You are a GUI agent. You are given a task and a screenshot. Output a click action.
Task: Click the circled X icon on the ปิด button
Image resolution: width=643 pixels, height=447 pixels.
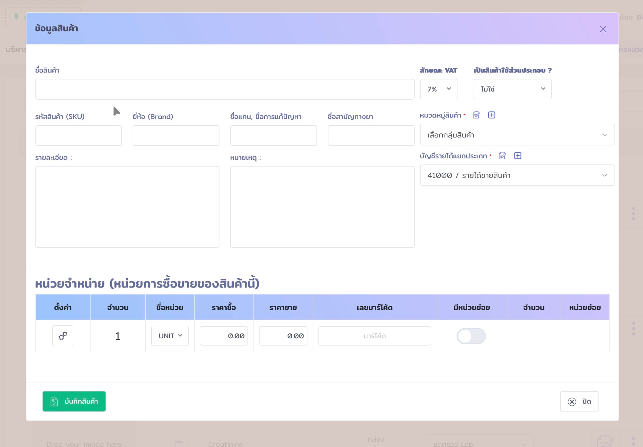pyautogui.click(x=572, y=401)
